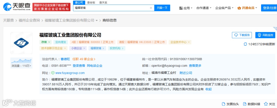Collapse the company intro with 收起
Viewport: 277px width, 108px height.
tap(209, 89)
